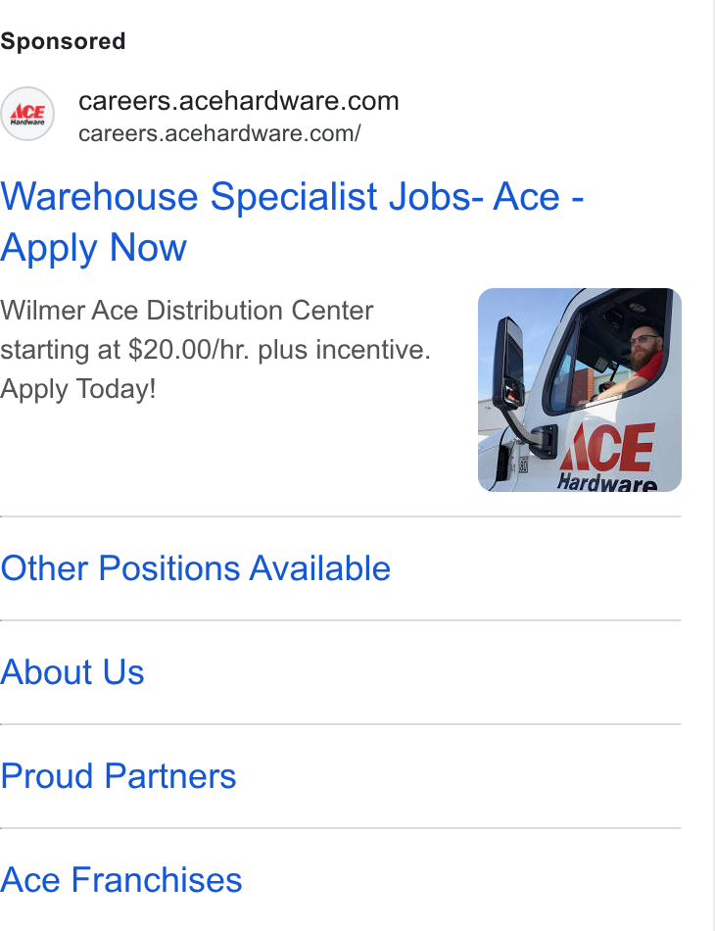Image resolution: width=715 pixels, height=931 pixels.
Task: Click the vertical scrollbar on the right edge
Action: point(713,465)
